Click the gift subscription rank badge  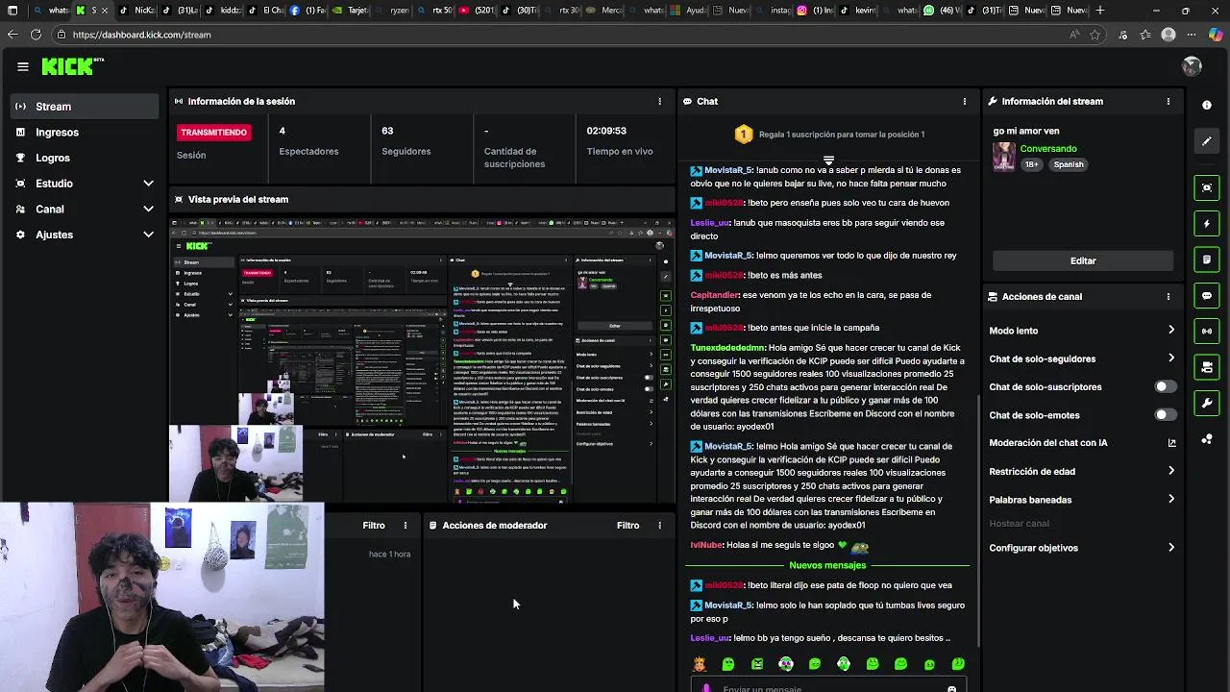pyautogui.click(x=744, y=135)
